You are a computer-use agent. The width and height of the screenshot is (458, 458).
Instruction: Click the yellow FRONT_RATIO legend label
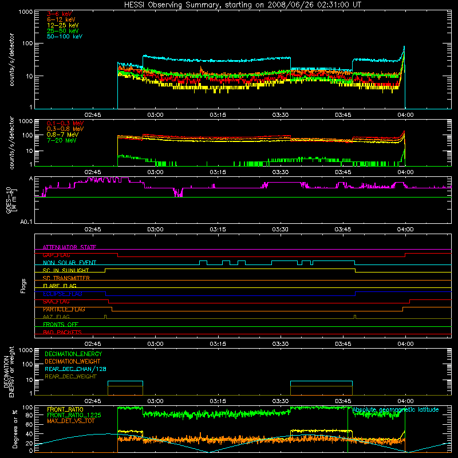pos(65,409)
